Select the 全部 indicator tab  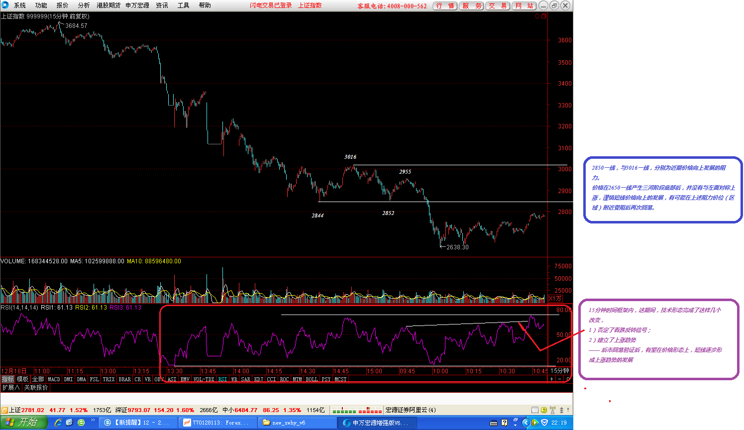pyautogui.click(x=38, y=379)
